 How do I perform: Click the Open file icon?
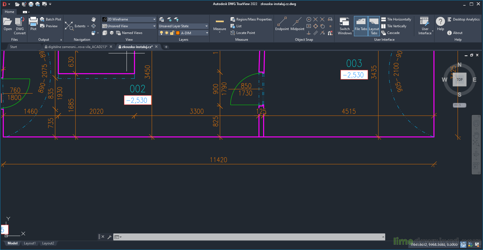[x=8, y=24]
